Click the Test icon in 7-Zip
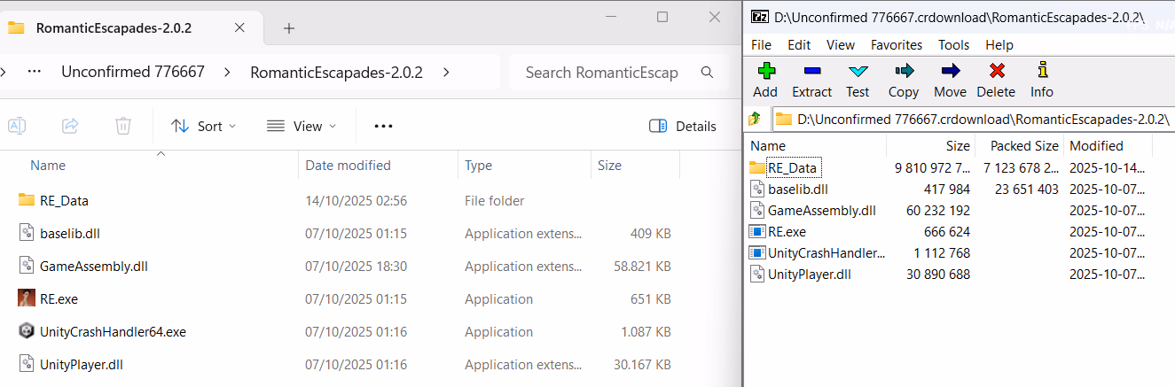 pos(858,79)
